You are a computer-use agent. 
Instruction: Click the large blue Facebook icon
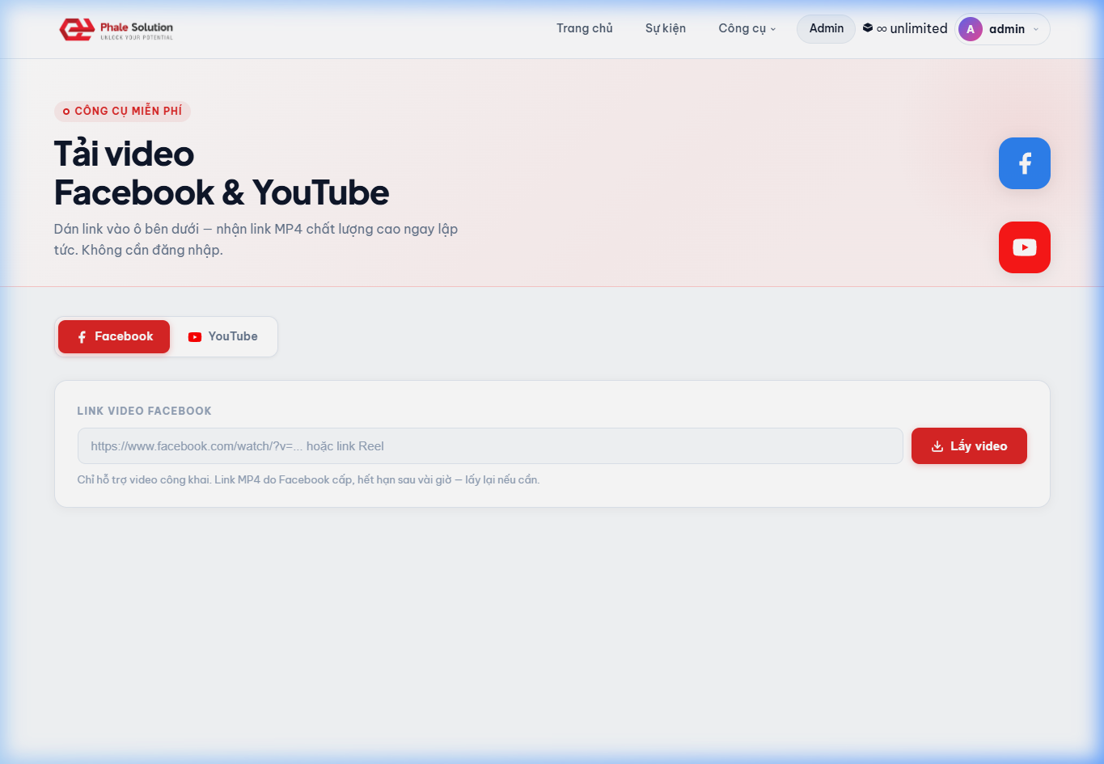click(1024, 163)
